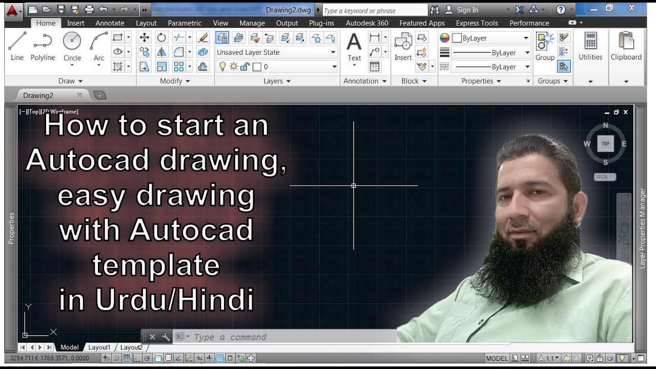Click the Rotate tool icon
Image resolution: width=656 pixels, height=369 pixels.
click(162, 37)
